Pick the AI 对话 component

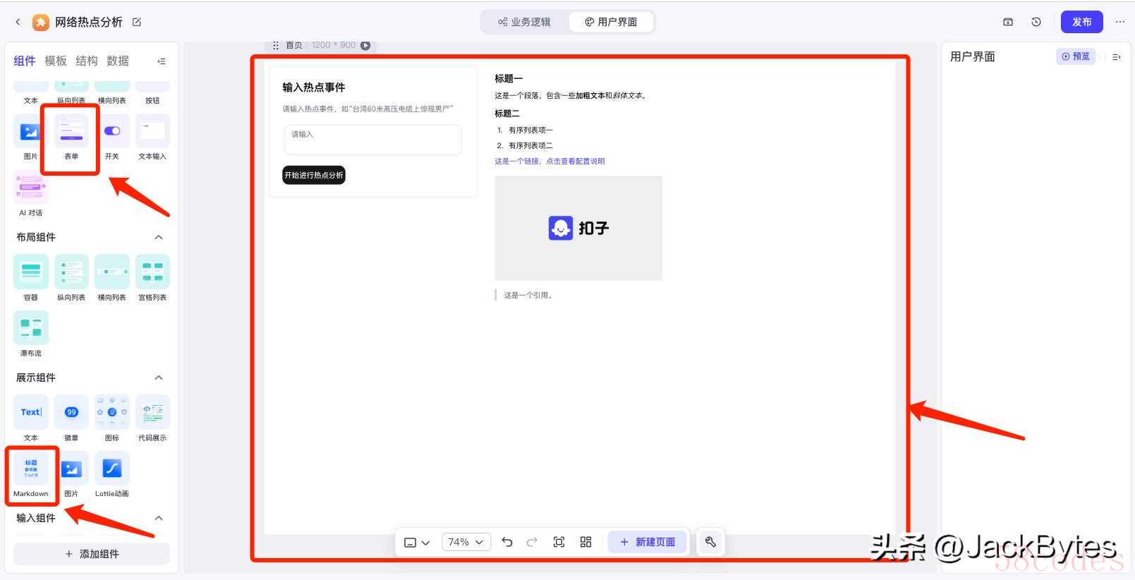pos(31,188)
